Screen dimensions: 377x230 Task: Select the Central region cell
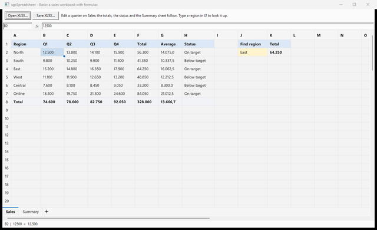tap(26, 86)
